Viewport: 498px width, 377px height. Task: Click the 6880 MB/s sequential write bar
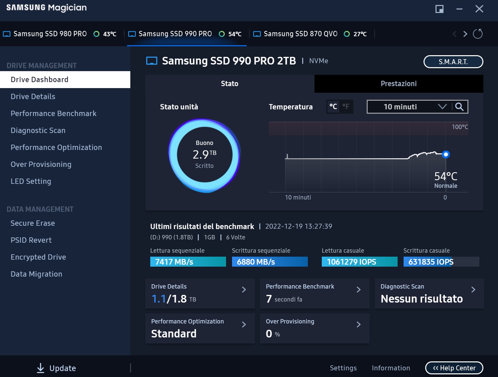[270, 262]
